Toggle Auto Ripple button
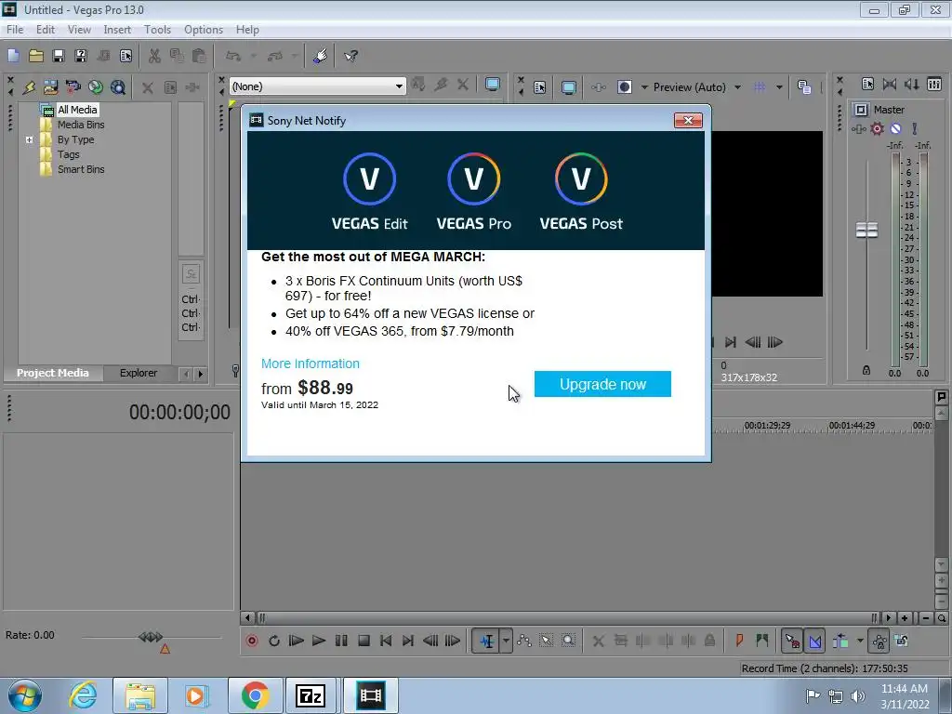952x714 pixels. coord(840,641)
